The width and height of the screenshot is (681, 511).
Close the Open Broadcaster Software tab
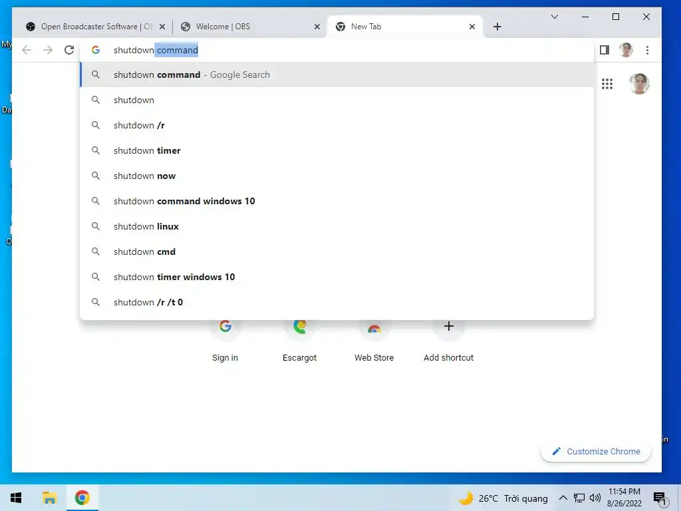tap(162, 27)
